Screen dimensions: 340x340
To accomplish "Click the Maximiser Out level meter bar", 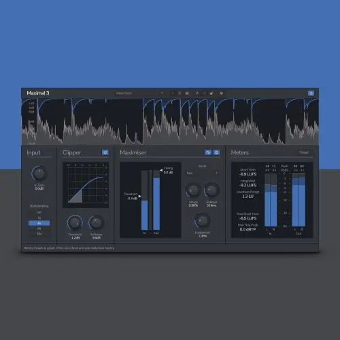I will coord(156,201).
